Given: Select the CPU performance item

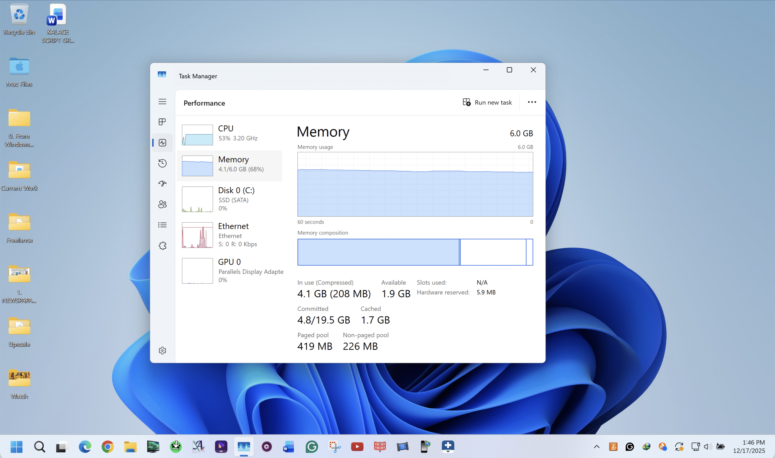Looking at the screenshot, I should click(230, 135).
